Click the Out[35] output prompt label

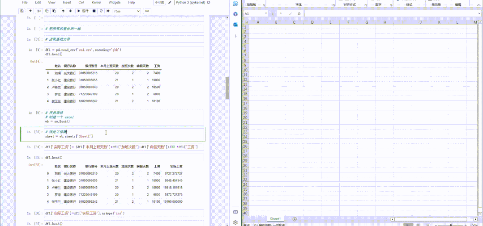(x=36, y=165)
